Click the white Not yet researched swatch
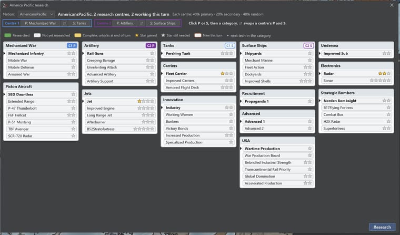This screenshot has height=235, width=400. tap(37, 35)
